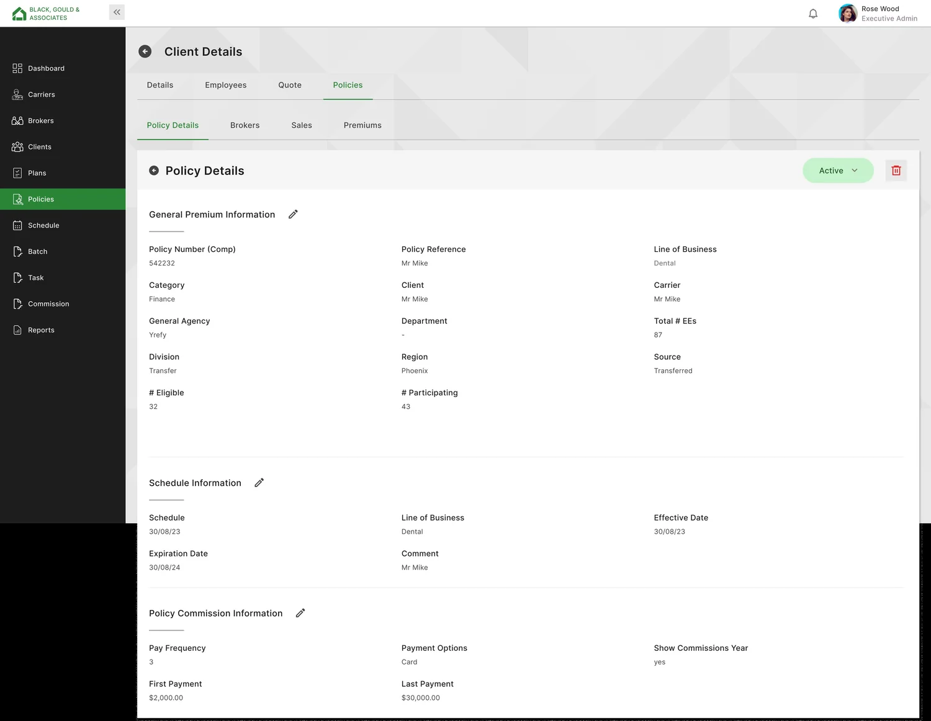The height and width of the screenshot is (721, 931).
Task: Open Commission in sidebar
Action: point(63,303)
